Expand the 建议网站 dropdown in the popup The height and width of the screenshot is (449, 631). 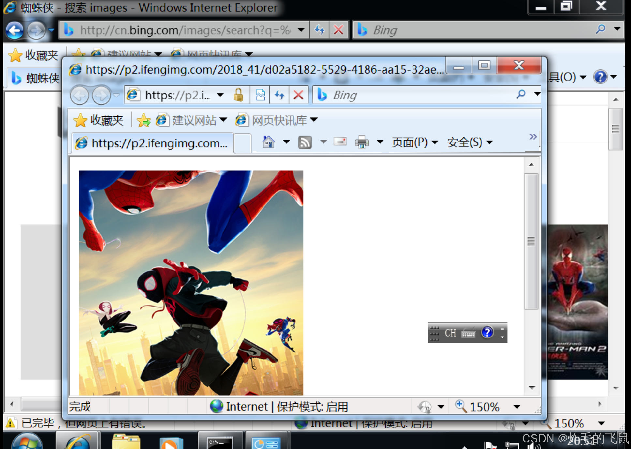tap(223, 120)
